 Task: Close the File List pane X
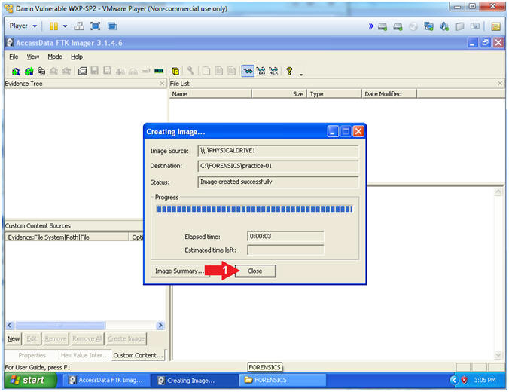(x=500, y=84)
